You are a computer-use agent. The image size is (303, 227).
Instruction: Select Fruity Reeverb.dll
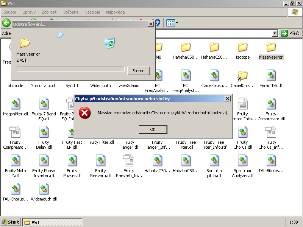coord(100,166)
